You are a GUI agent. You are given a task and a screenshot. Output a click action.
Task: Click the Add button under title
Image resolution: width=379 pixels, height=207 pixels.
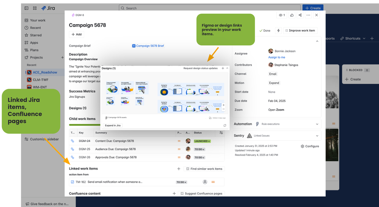pyautogui.click(x=76, y=34)
